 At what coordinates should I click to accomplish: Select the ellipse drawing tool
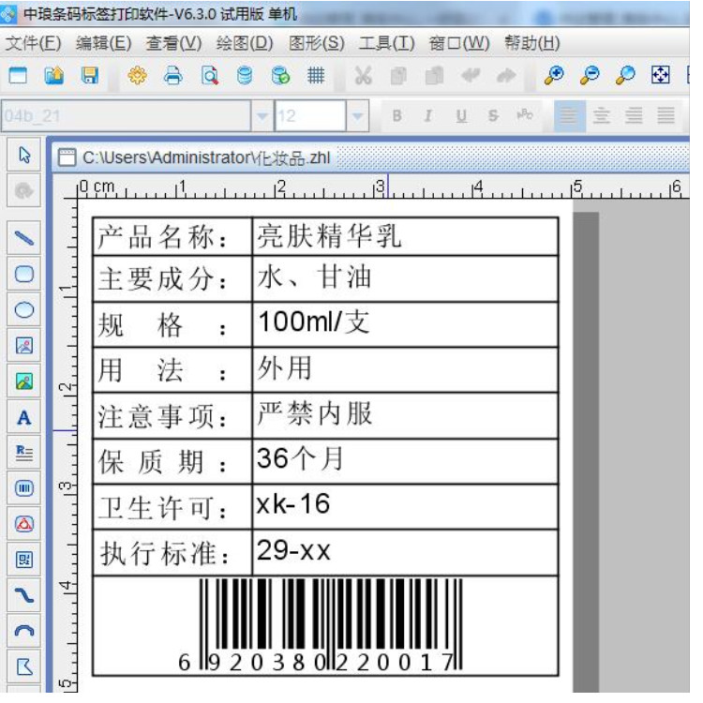click(x=24, y=309)
